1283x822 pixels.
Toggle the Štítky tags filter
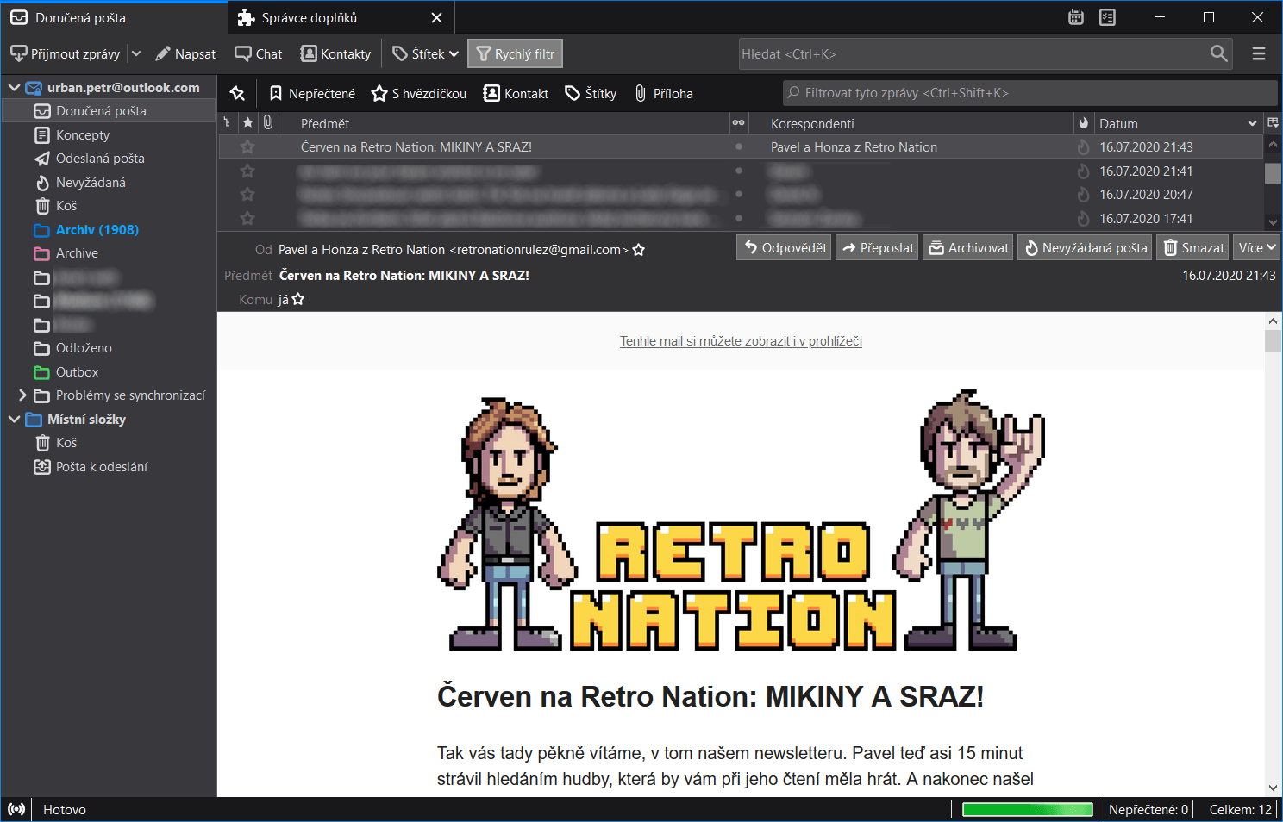point(591,93)
